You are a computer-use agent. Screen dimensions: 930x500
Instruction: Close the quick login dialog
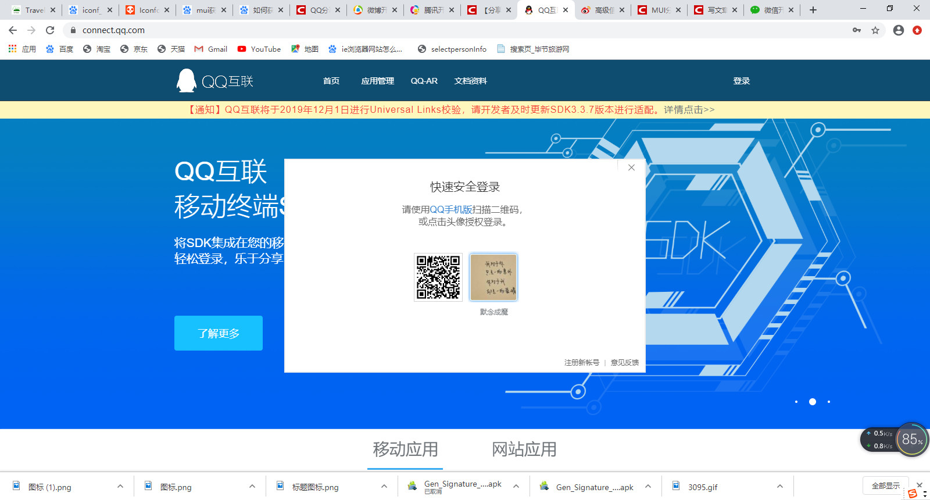coord(631,167)
